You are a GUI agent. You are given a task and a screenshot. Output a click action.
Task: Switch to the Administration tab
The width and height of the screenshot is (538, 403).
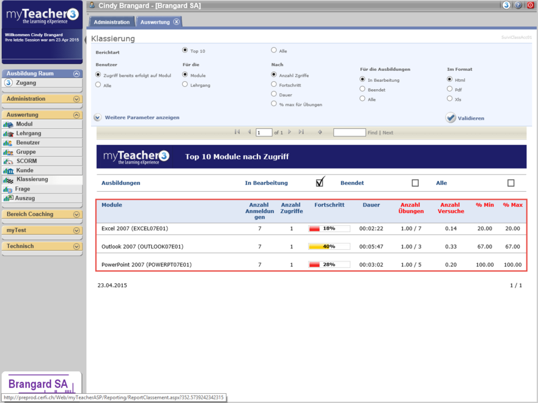[x=112, y=22]
